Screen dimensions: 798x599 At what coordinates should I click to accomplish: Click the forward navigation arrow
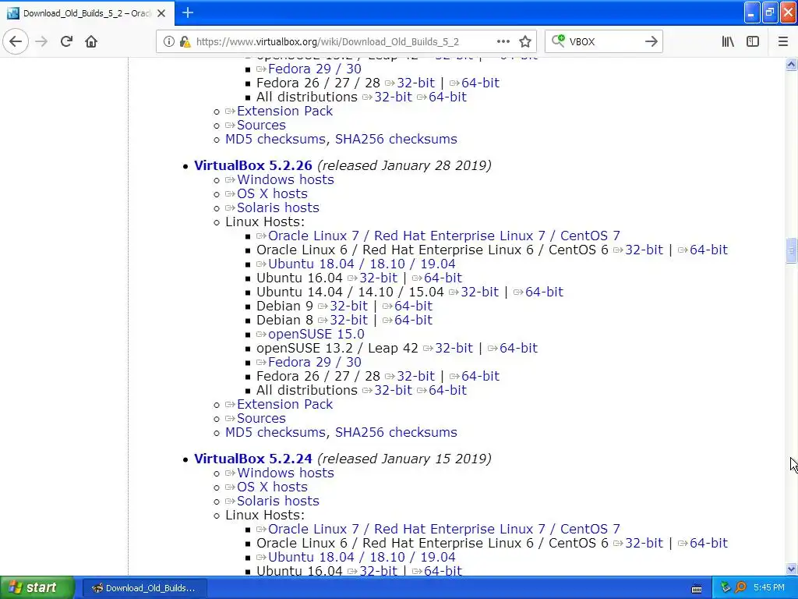pyautogui.click(x=41, y=42)
